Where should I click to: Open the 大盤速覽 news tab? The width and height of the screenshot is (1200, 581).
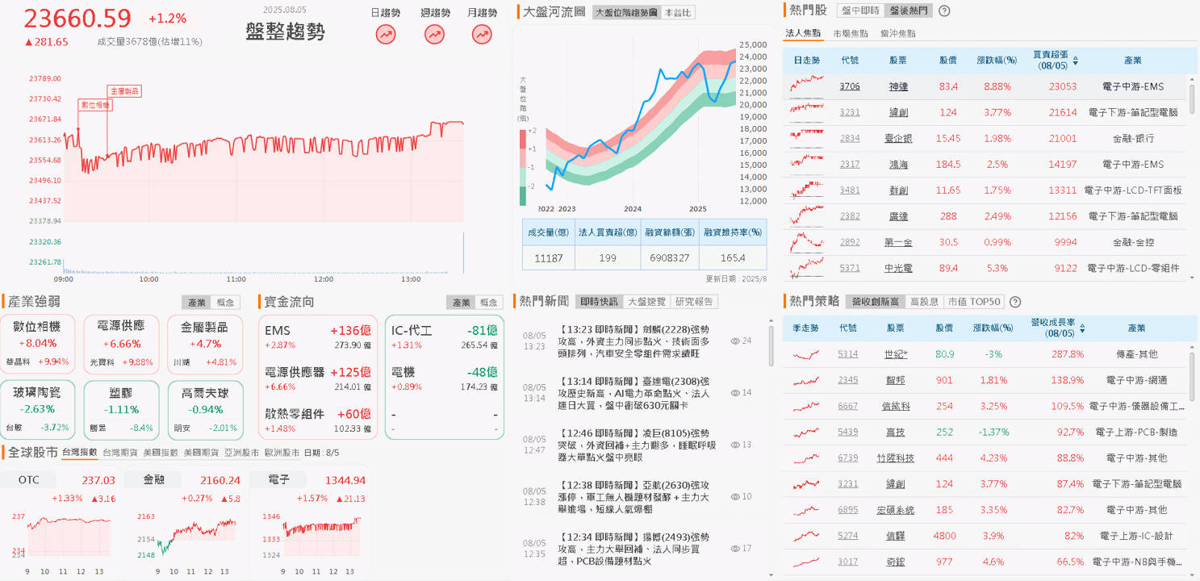point(646,302)
